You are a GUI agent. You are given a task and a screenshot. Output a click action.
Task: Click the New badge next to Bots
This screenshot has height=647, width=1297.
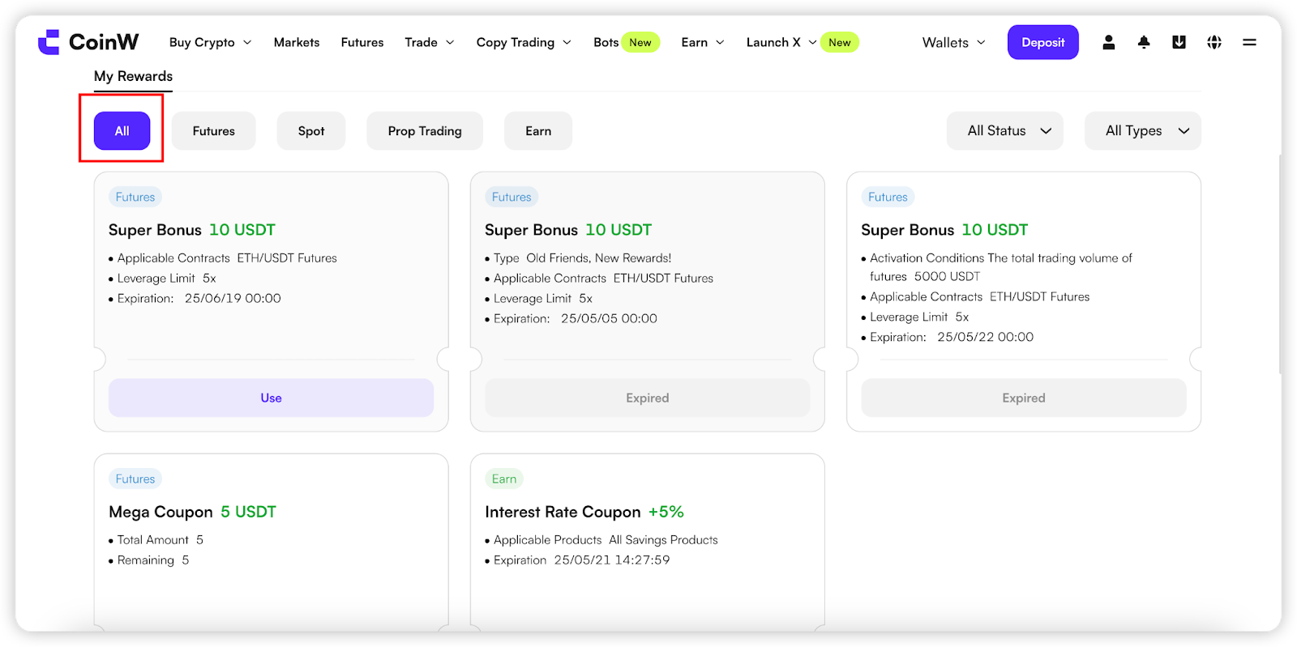[x=640, y=42]
